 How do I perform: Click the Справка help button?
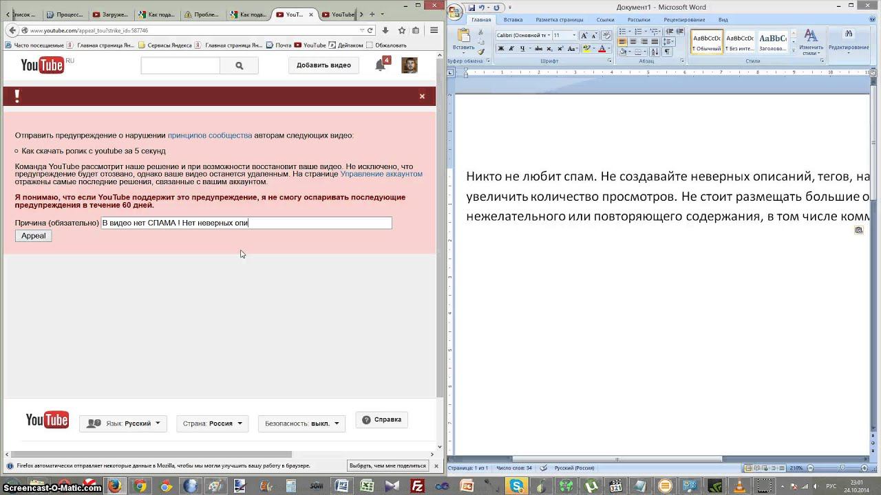[382, 419]
